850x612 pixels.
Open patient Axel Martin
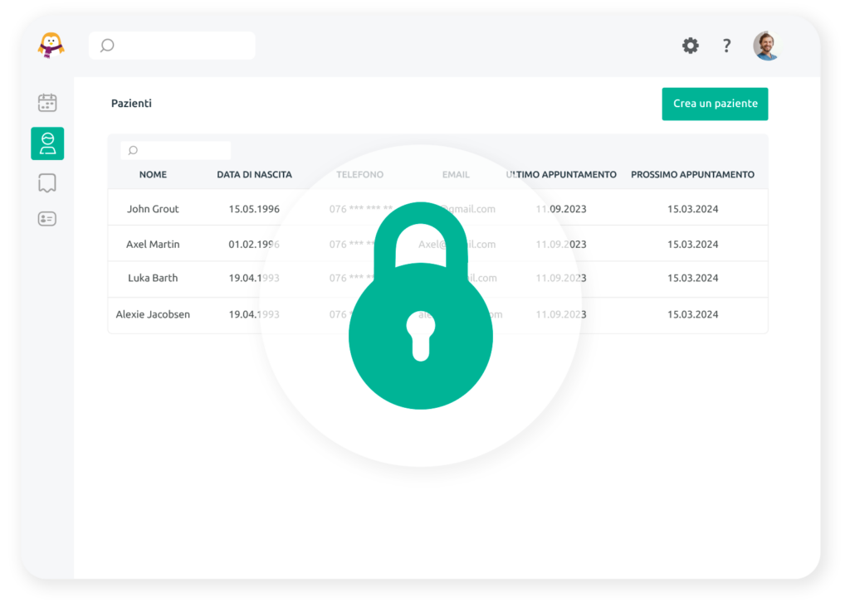[153, 245]
